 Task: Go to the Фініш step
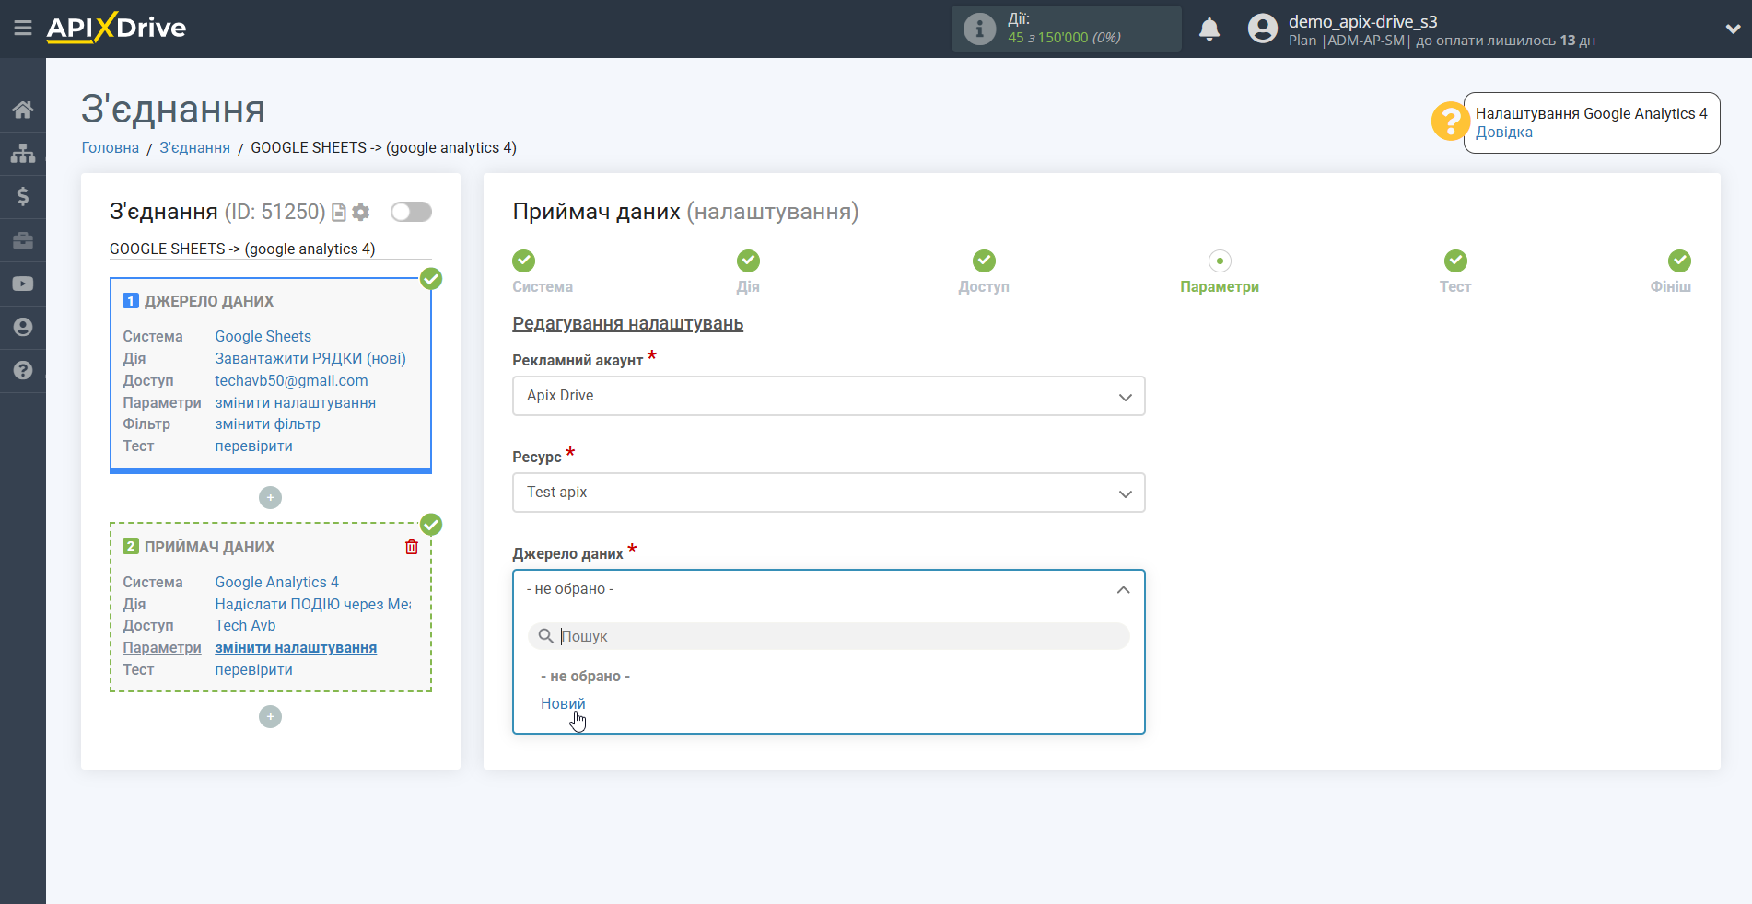[1679, 261]
